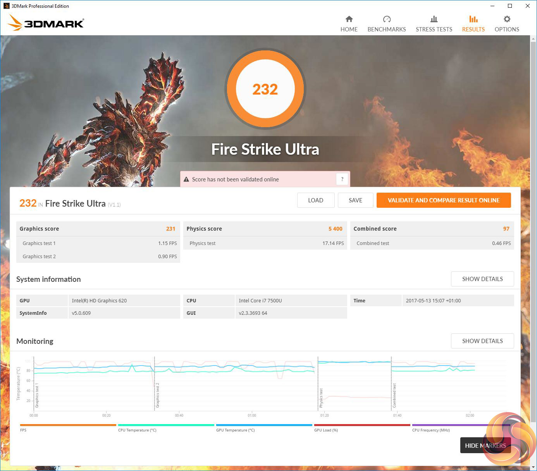Image resolution: width=537 pixels, height=471 pixels.
Task: Click the Graphics score value 231
Action: [x=170, y=229]
